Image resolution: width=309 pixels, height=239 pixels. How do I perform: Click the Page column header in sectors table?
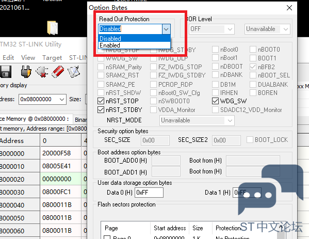[125, 228]
